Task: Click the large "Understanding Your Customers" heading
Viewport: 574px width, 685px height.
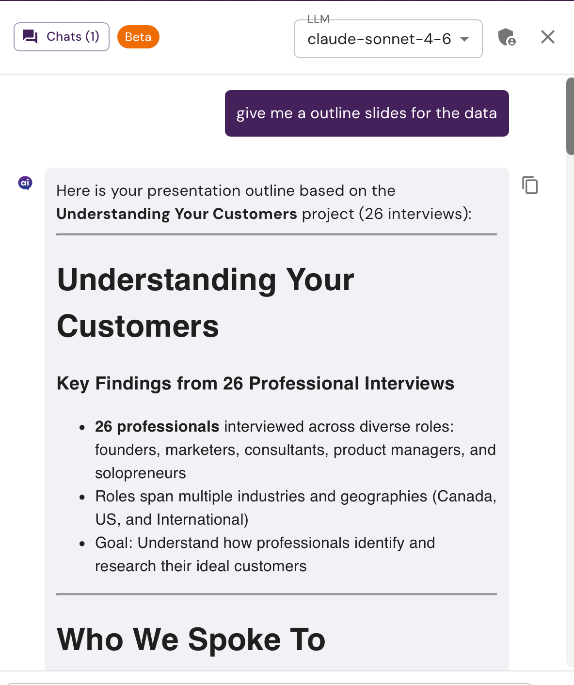Action: click(x=206, y=303)
